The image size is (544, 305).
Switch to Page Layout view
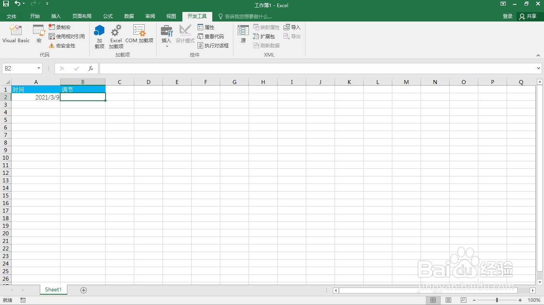(448, 300)
